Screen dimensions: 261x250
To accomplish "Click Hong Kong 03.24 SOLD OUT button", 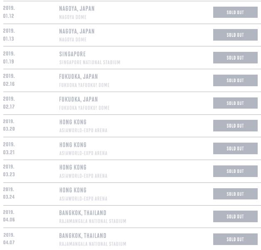I will click(x=235, y=194).
